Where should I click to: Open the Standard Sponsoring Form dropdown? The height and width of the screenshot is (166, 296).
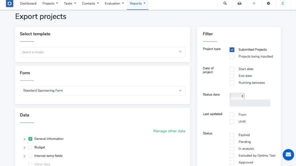pyautogui.click(x=102, y=91)
